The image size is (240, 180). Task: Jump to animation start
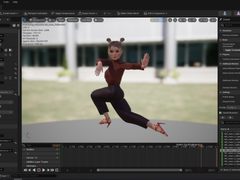pyautogui.click(x=25, y=170)
